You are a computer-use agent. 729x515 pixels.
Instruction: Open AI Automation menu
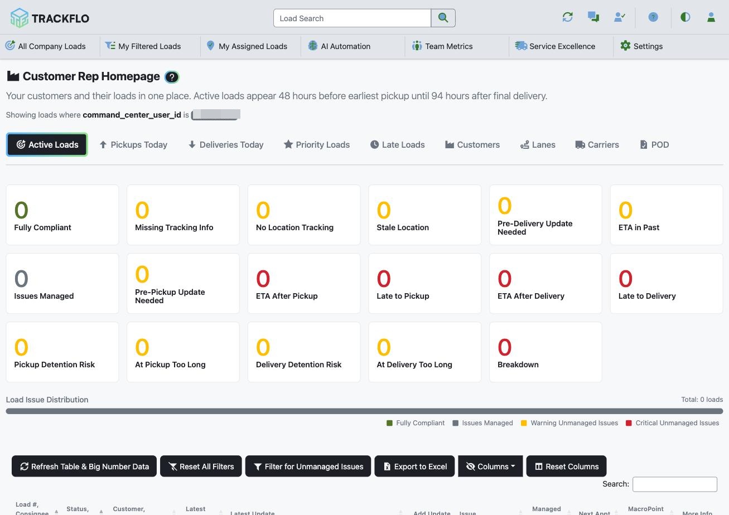point(339,46)
